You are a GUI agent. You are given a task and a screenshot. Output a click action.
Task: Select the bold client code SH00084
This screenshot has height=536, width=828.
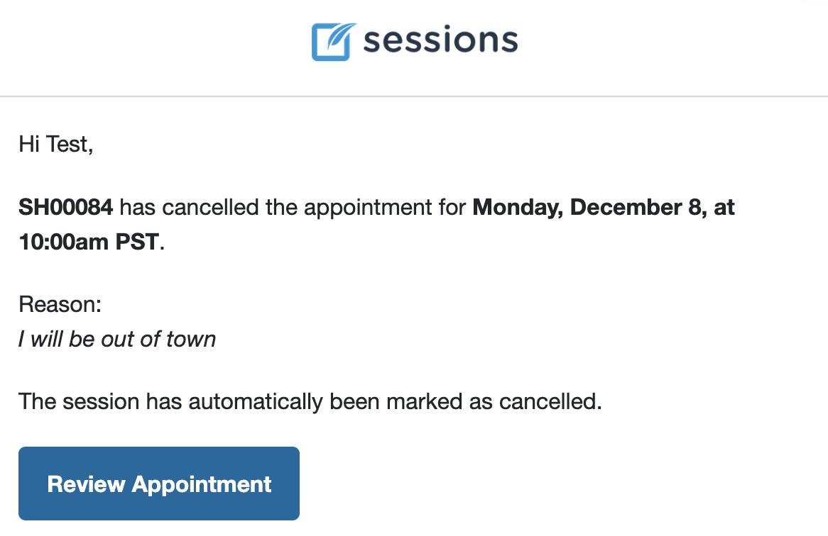65,207
